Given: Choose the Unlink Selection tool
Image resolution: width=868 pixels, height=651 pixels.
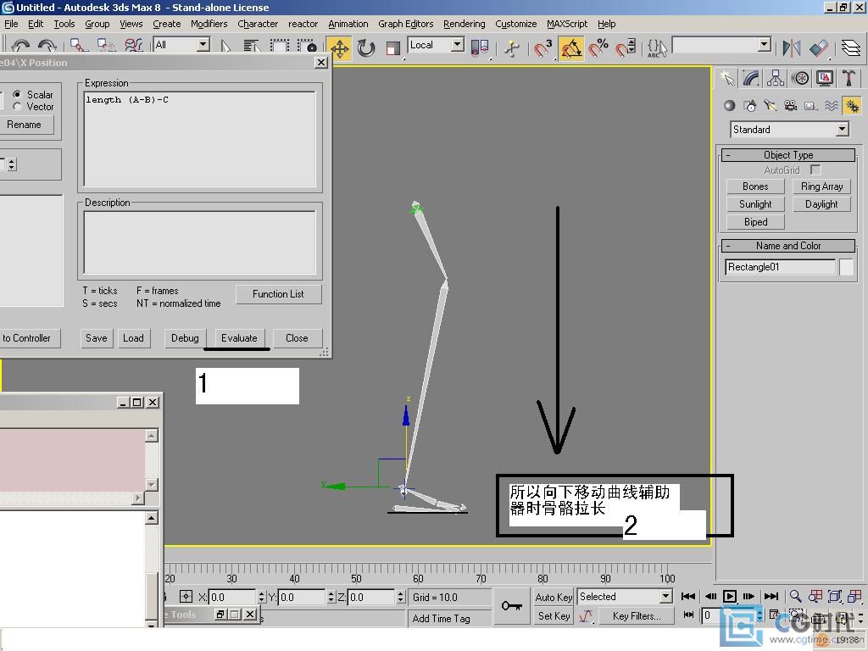Looking at the screenshot, I should pyautogui.click(x=106, y=47).
